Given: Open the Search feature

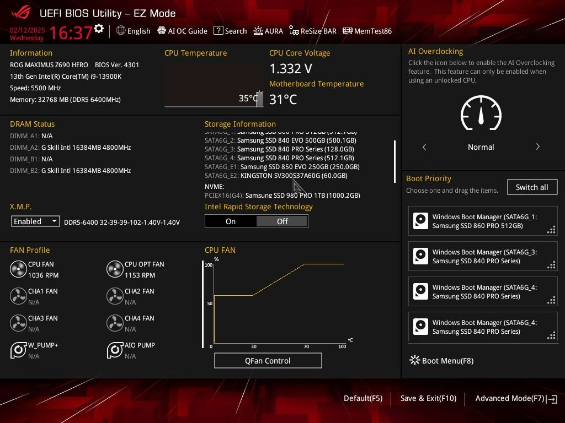Looking at the screenshot, I should coord(230,31).
